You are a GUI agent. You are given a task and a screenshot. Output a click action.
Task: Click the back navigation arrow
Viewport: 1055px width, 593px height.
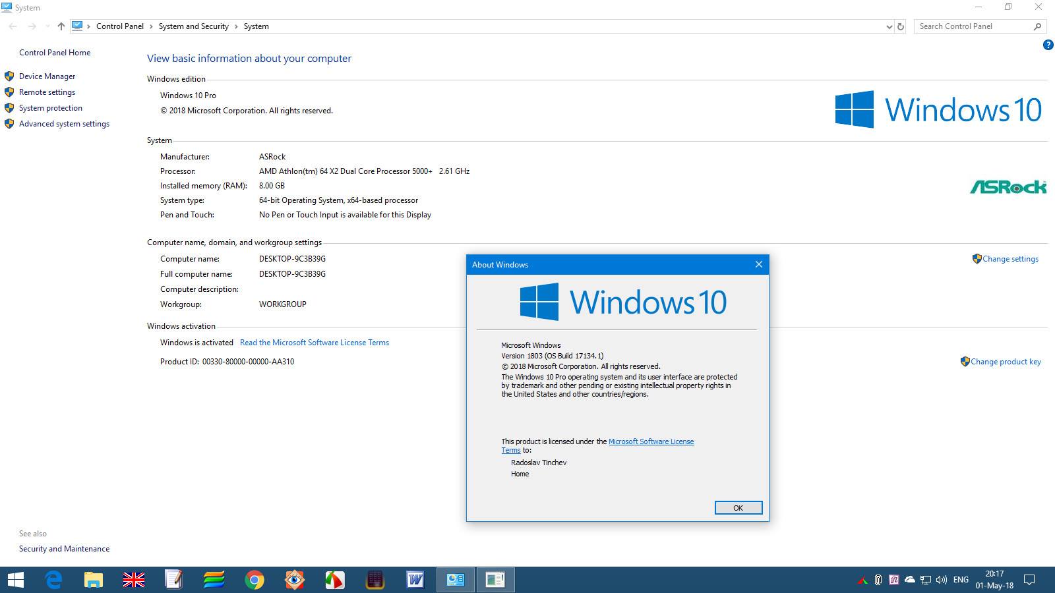tap(13, 26)
